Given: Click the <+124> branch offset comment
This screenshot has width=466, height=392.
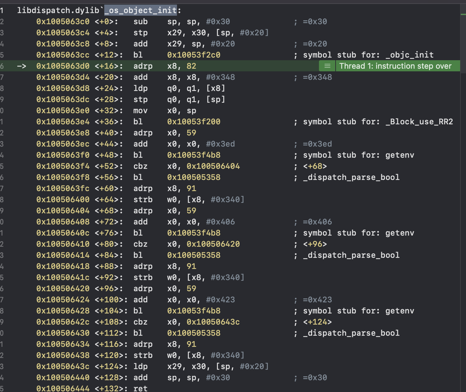Looking at the screenshot, I should [x=317, y=322].
